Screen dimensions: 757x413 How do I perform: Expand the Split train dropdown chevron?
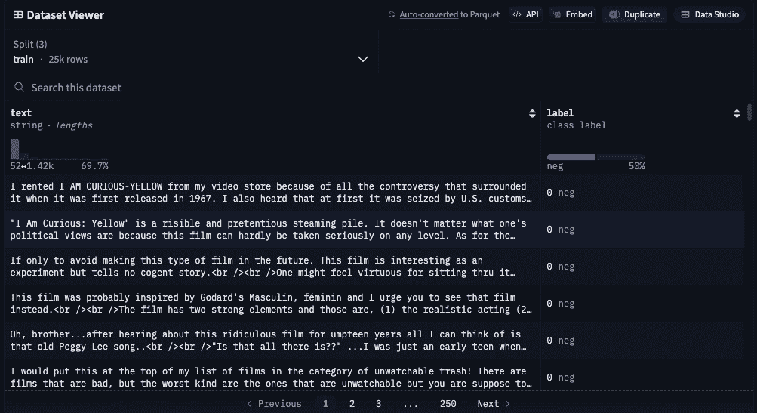pyautogui.click(x=362, y=59)
